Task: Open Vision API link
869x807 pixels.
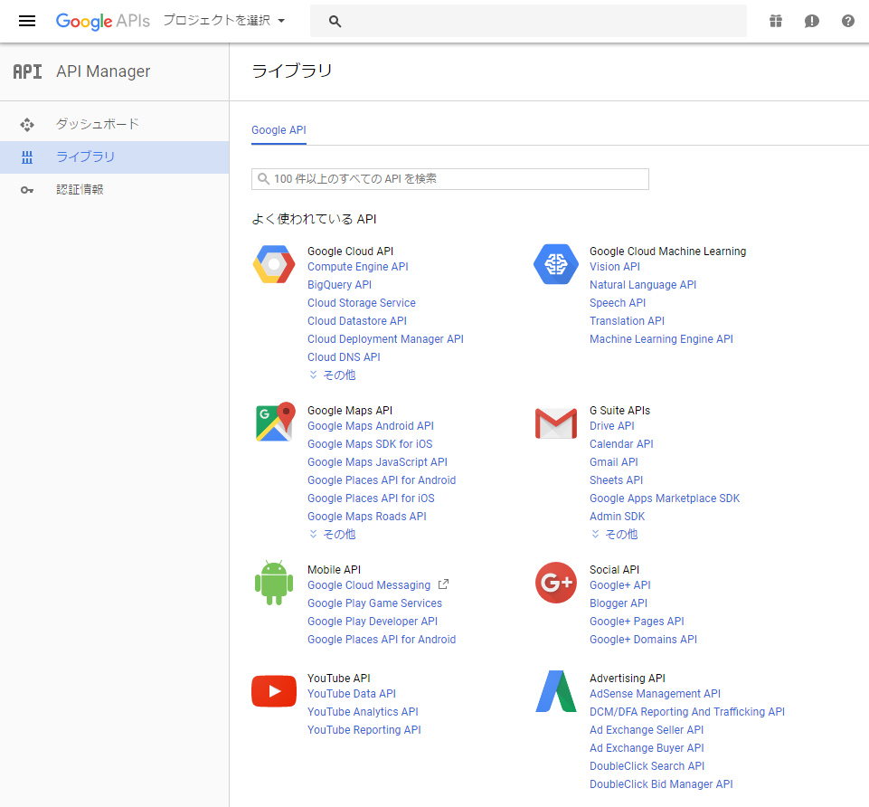Action: [x=615, y=267]
